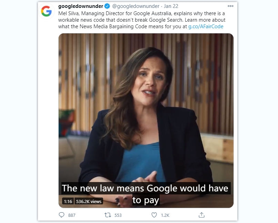Click the 1.2K likes count

pos(165,215)
